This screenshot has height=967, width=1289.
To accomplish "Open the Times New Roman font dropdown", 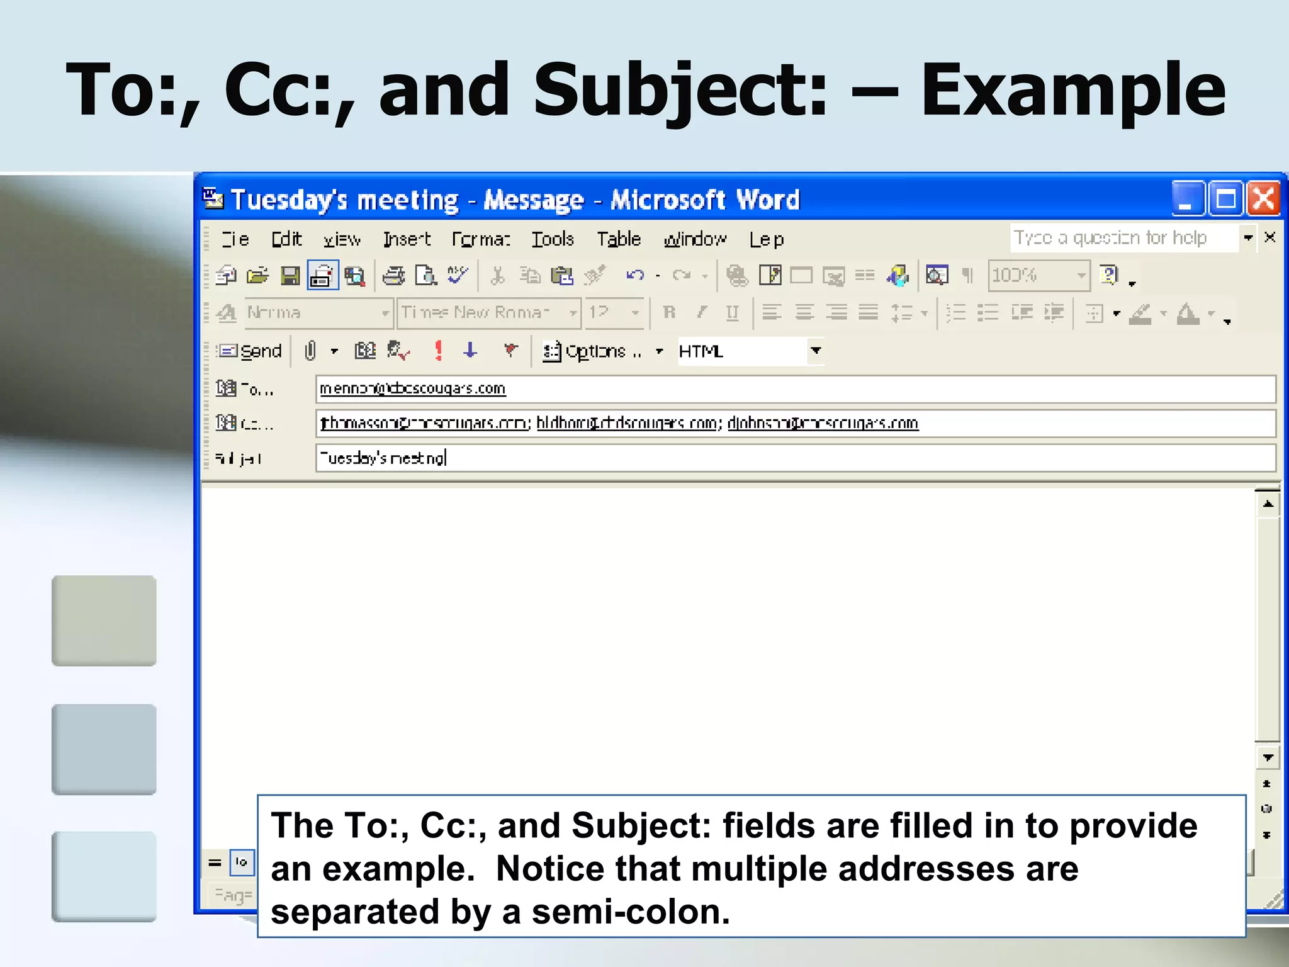I will click(x=572, y=313).
